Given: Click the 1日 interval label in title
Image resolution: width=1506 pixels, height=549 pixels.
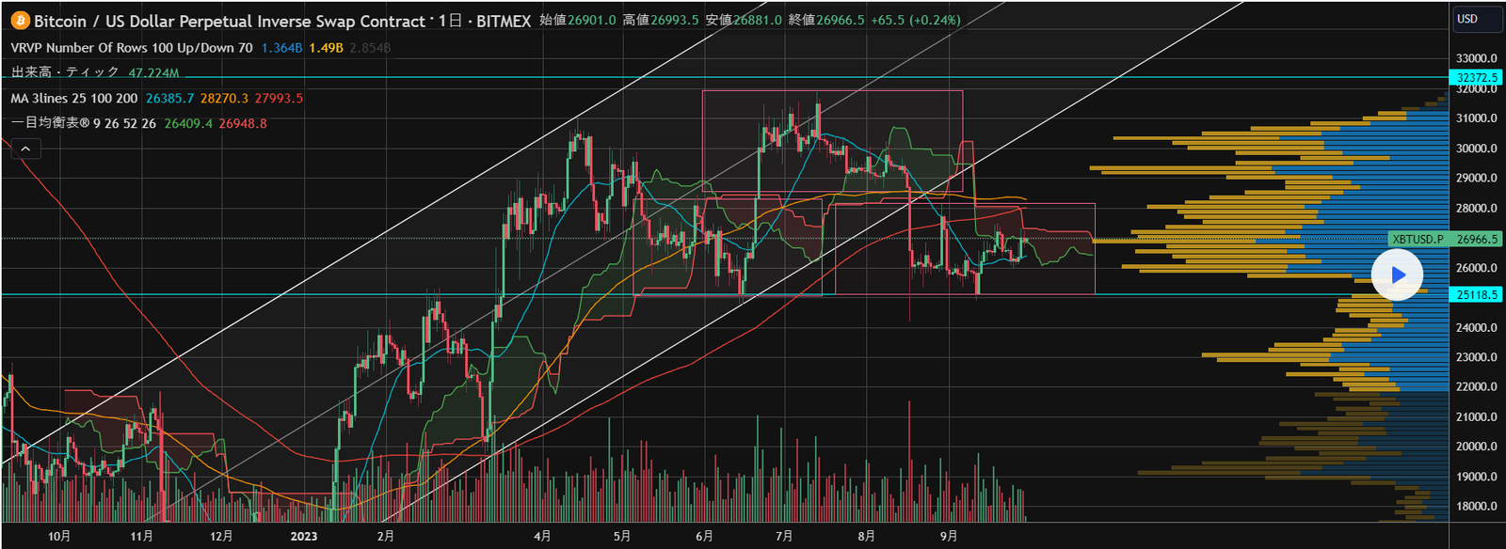Looking at the screenshot, I should (x=450, y=21).
